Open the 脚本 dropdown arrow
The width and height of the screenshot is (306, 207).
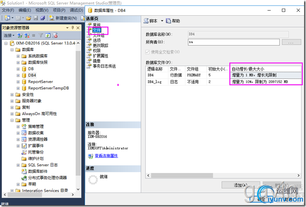point(162,21)
